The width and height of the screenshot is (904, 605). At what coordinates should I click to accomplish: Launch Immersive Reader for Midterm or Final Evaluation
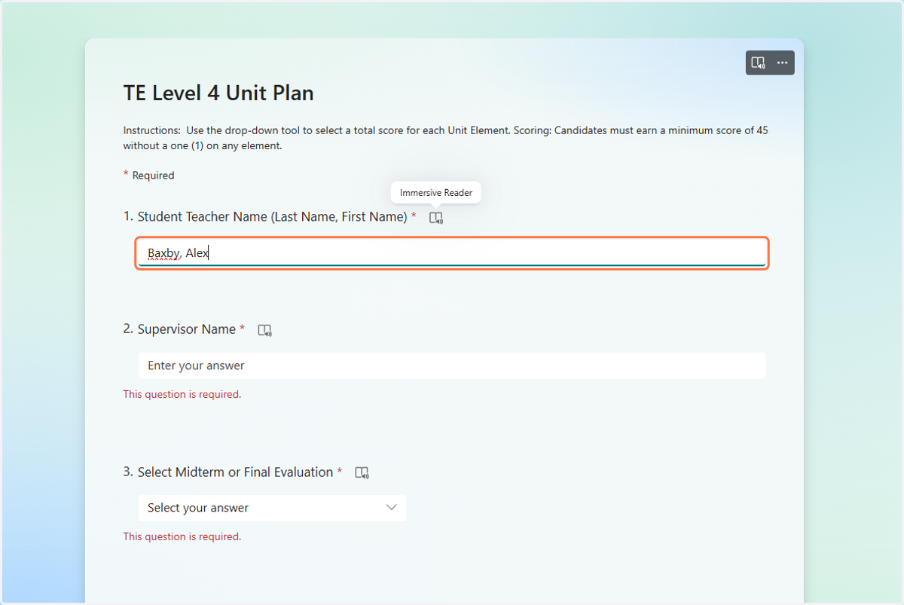click(362, 473)
